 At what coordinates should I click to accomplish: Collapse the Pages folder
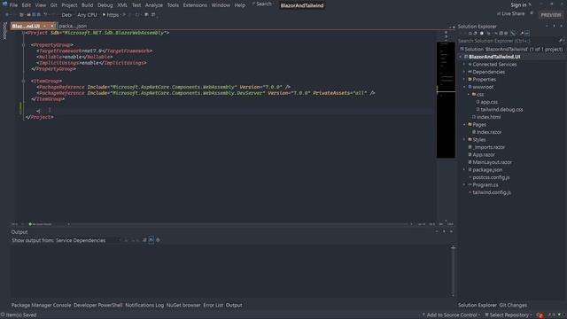(x=464, y=124)
